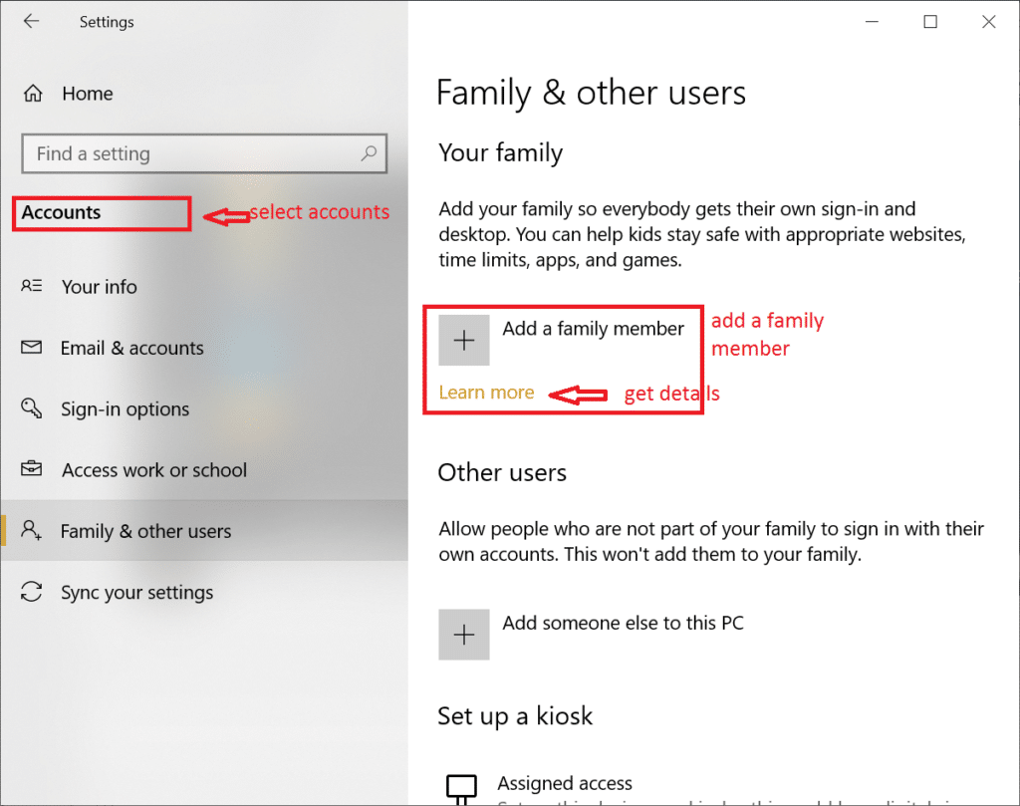Viewport: 1020px width, 806px height.
Task: Click the Email & accounts envelope icon
Action: click(32, 348)
